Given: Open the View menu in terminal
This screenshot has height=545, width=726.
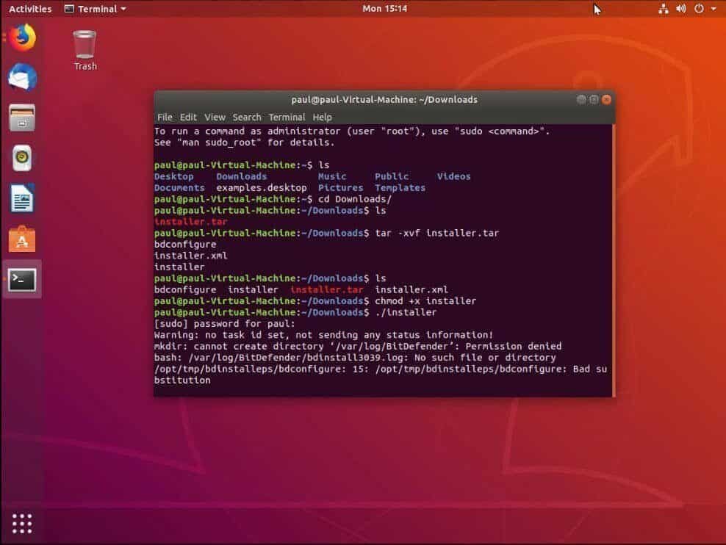Looking at the screenshot, I should coord(215,117).
